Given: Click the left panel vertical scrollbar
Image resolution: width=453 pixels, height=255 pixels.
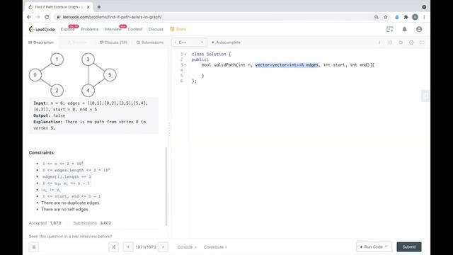Looking at the screenshot, I should point(166,186).
